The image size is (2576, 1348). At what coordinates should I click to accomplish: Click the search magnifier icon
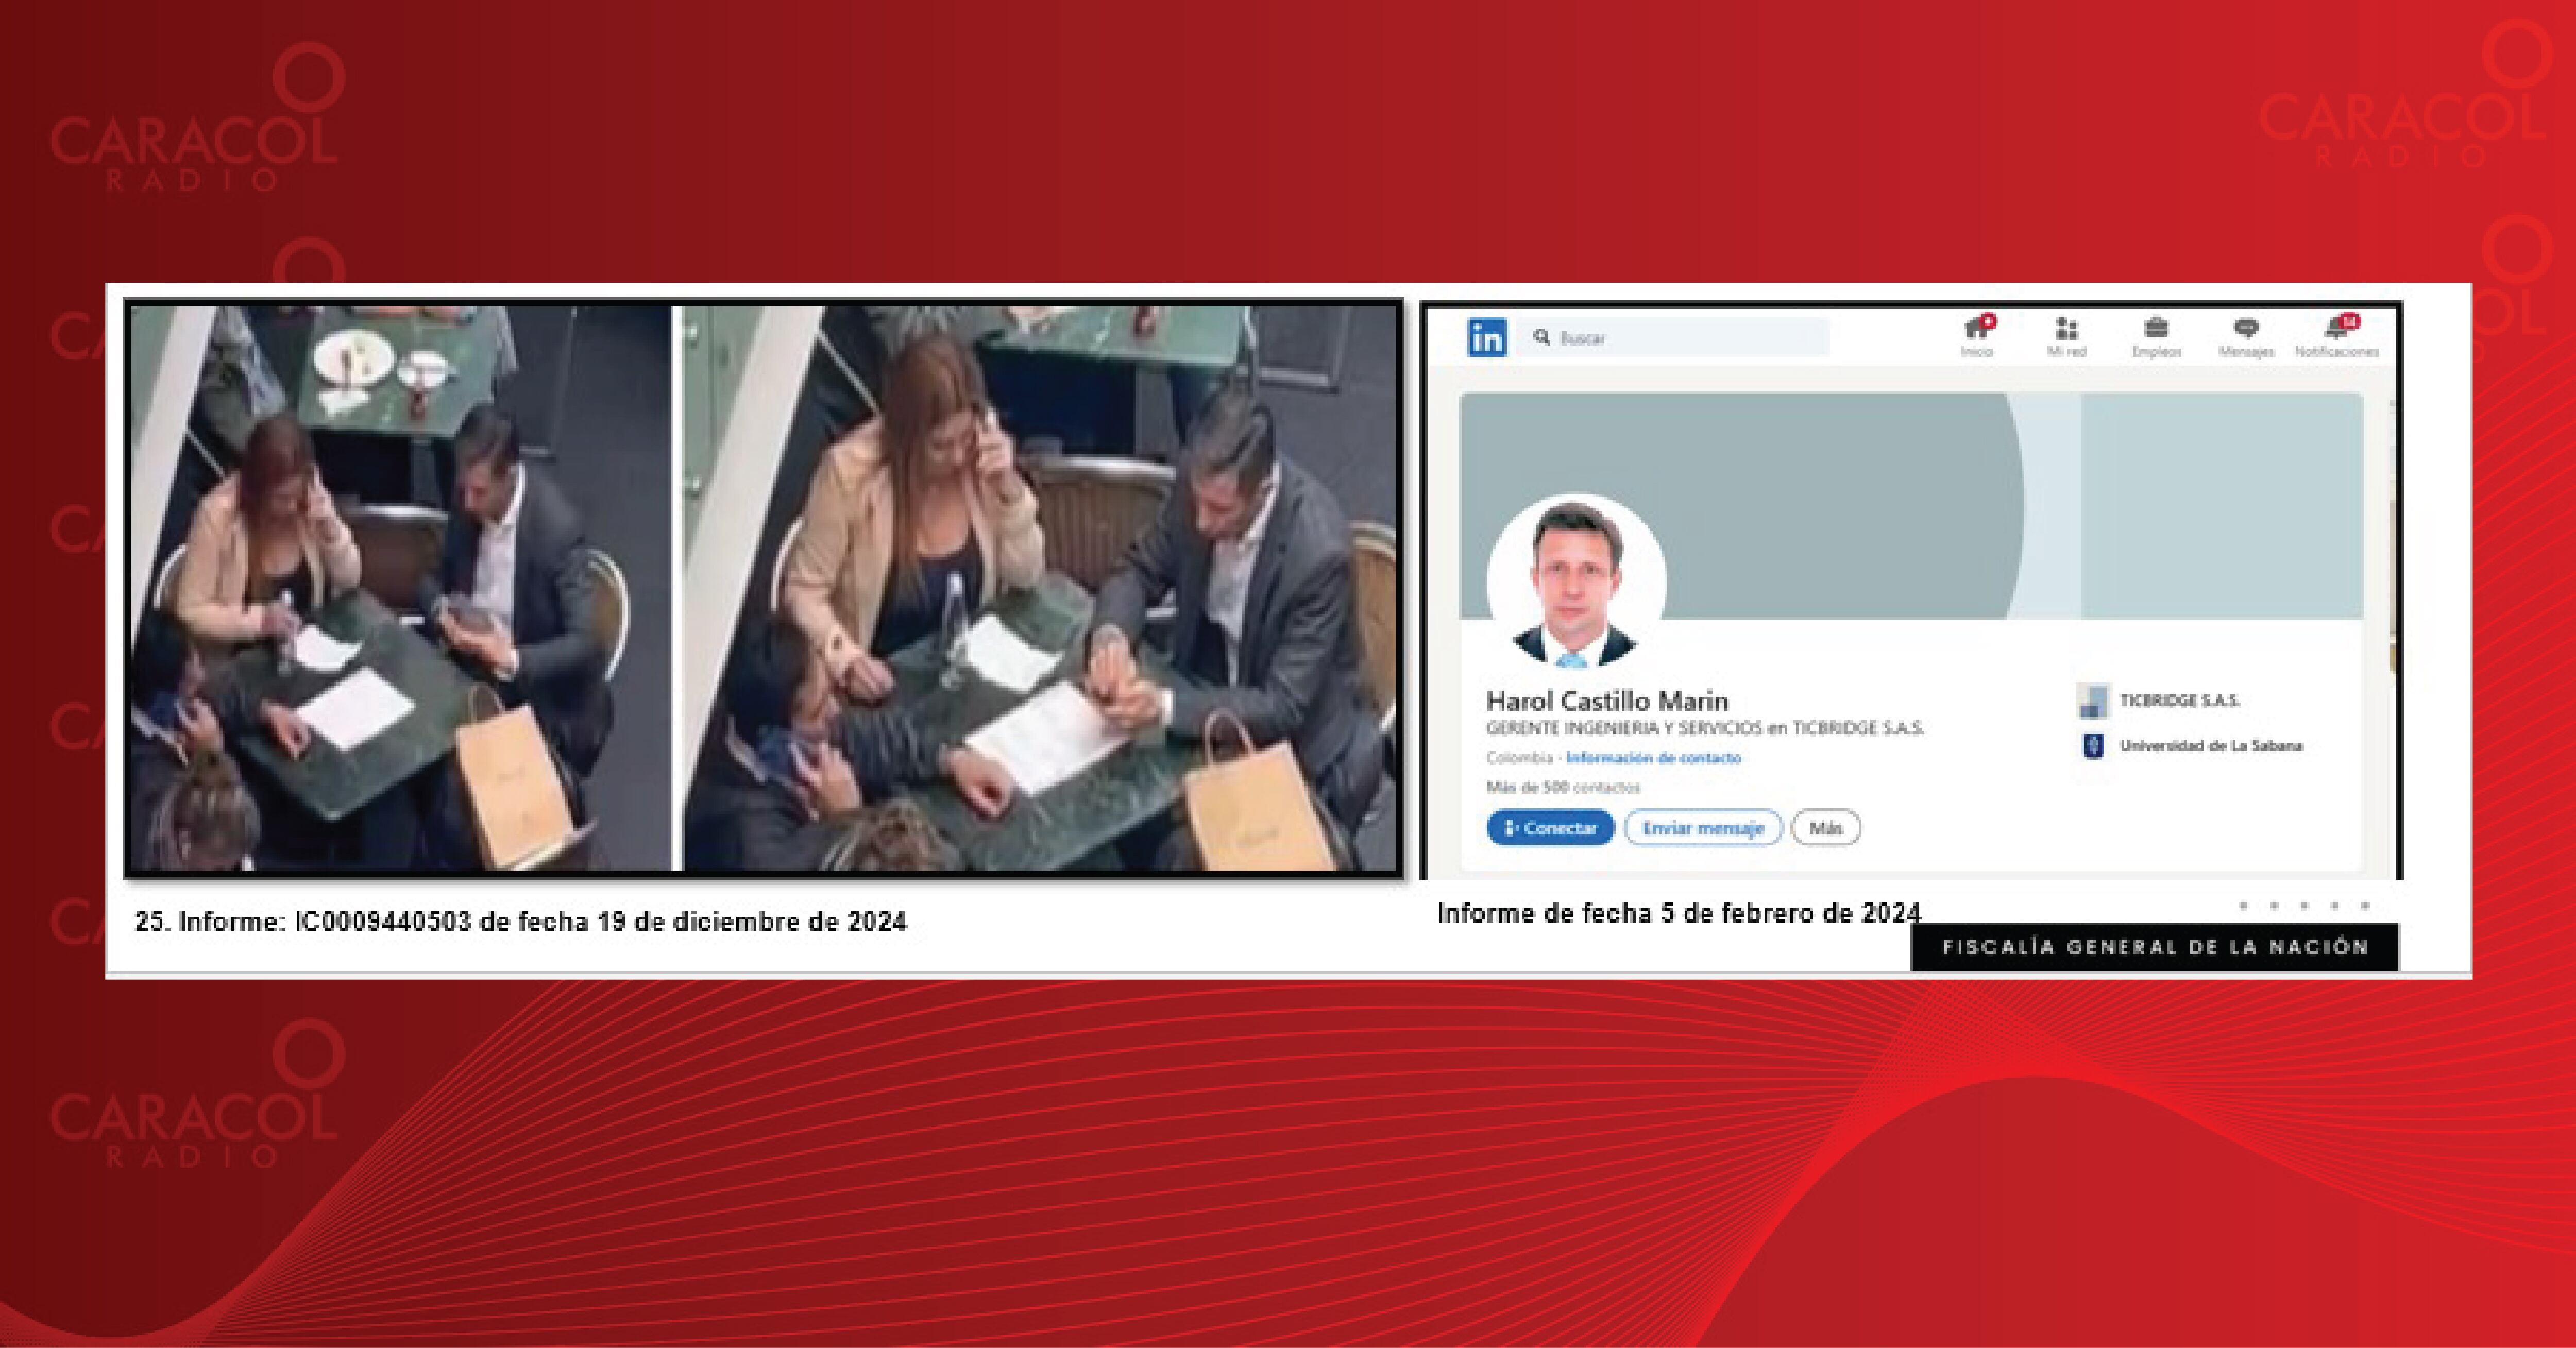pyautogui.click(x=1542, y=338)
